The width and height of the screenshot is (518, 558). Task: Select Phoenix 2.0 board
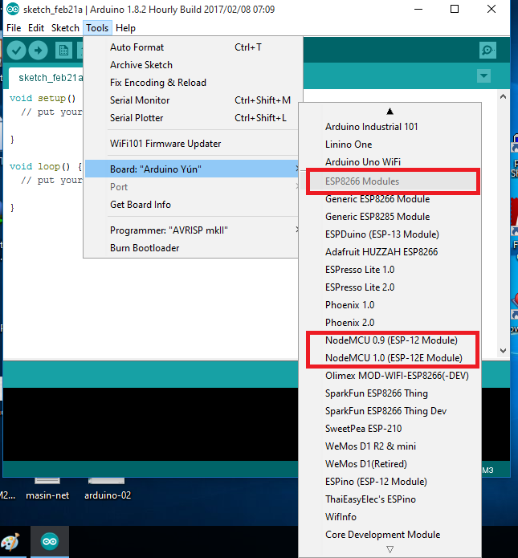pos(390,323)
